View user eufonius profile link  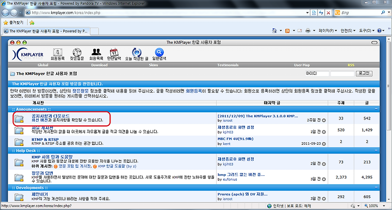(x=230, y=180)
